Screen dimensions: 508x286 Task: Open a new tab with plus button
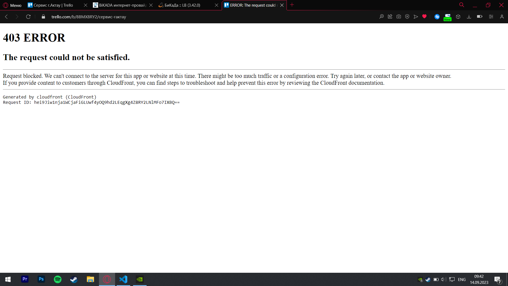click(x=292, y=5)
